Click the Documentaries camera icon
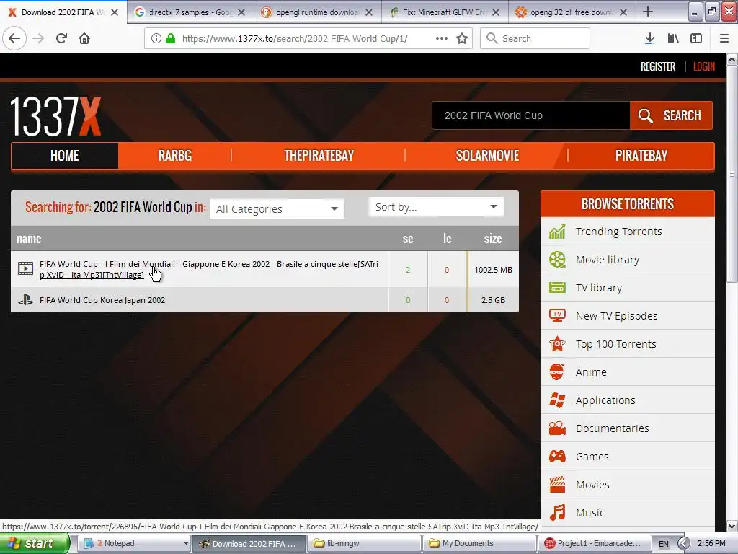The image size is (738, 554). click(557, 428)
